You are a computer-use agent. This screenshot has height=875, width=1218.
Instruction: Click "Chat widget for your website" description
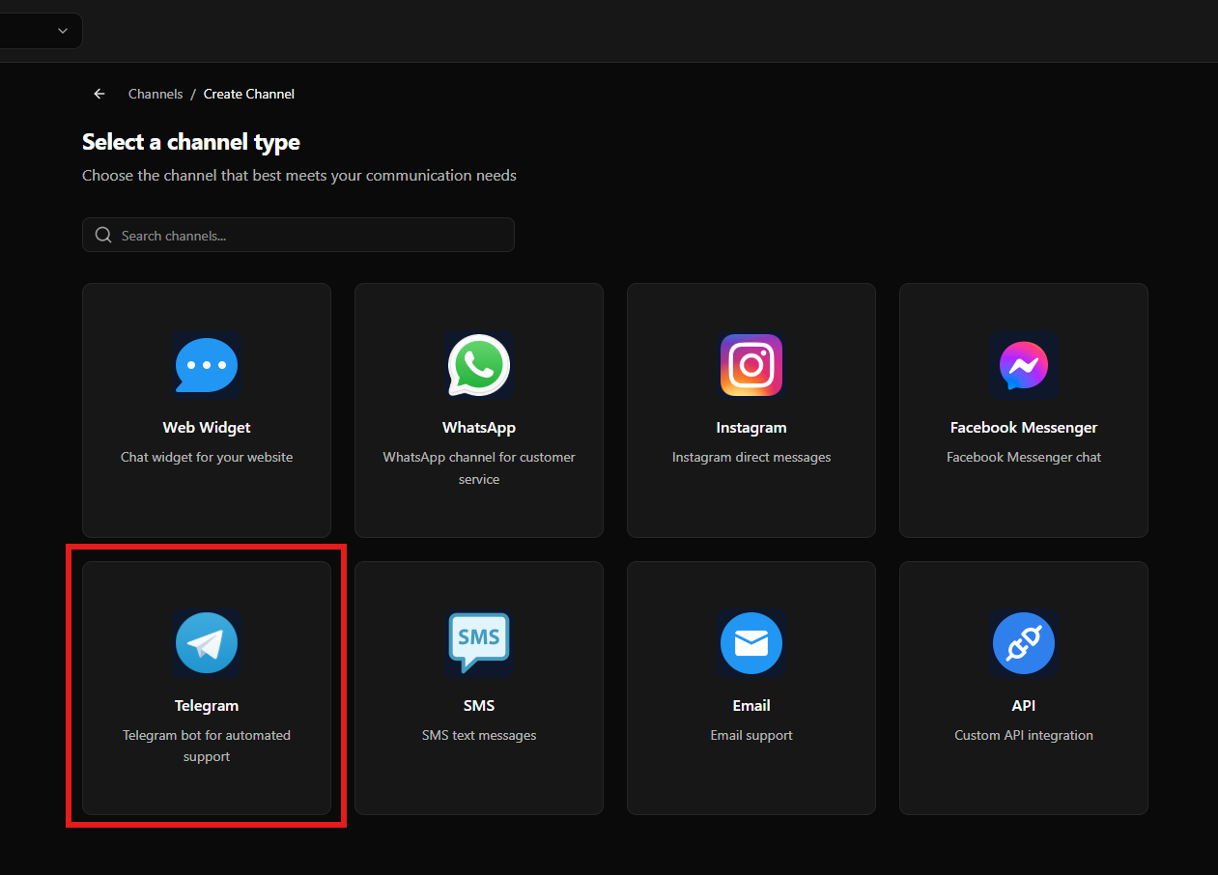pyautogui.click(x=207, y=457)
